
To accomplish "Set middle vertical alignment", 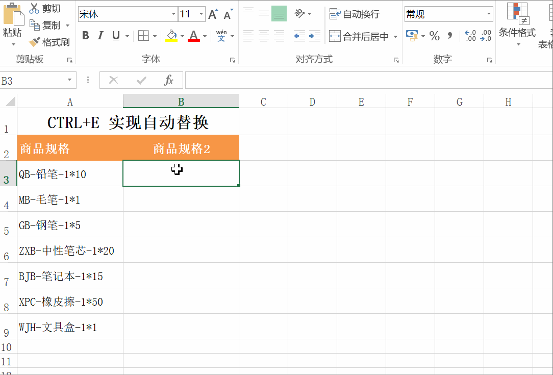I will [x=263, y=14].
